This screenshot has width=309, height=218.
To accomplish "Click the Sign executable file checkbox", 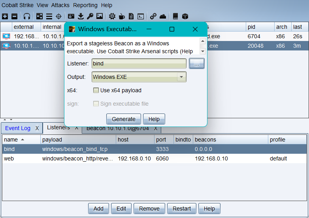I will tap(96, 104).
